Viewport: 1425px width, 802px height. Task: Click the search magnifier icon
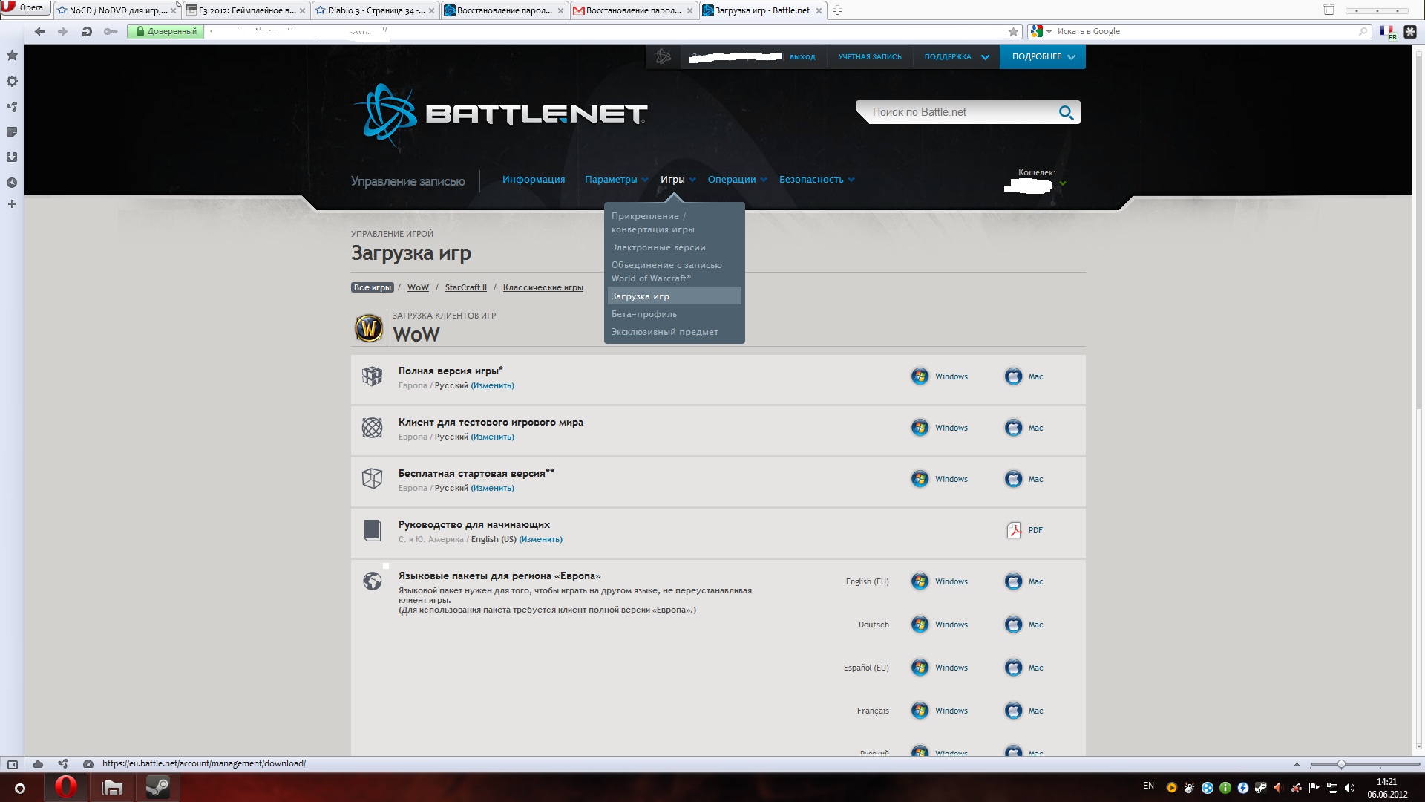tap(1066, 112)
